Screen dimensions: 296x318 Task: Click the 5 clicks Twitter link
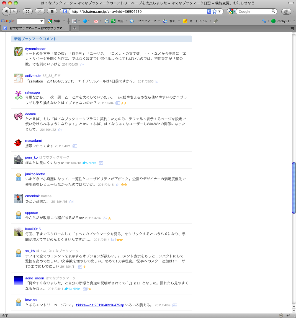pyautogui.click(x=89, y=163)
